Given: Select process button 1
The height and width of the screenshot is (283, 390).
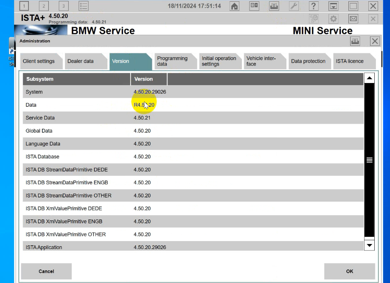Looking at the screenshot, I should pos(24,6).
